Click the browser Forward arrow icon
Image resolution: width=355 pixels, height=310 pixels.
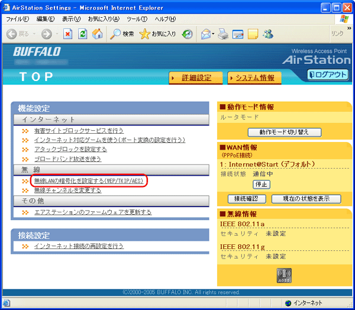tap(47, 34)
